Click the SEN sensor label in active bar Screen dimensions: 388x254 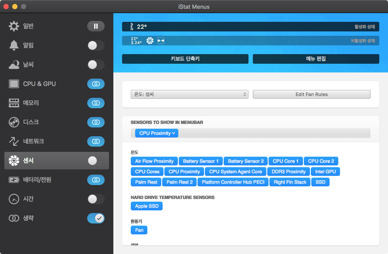132,27
